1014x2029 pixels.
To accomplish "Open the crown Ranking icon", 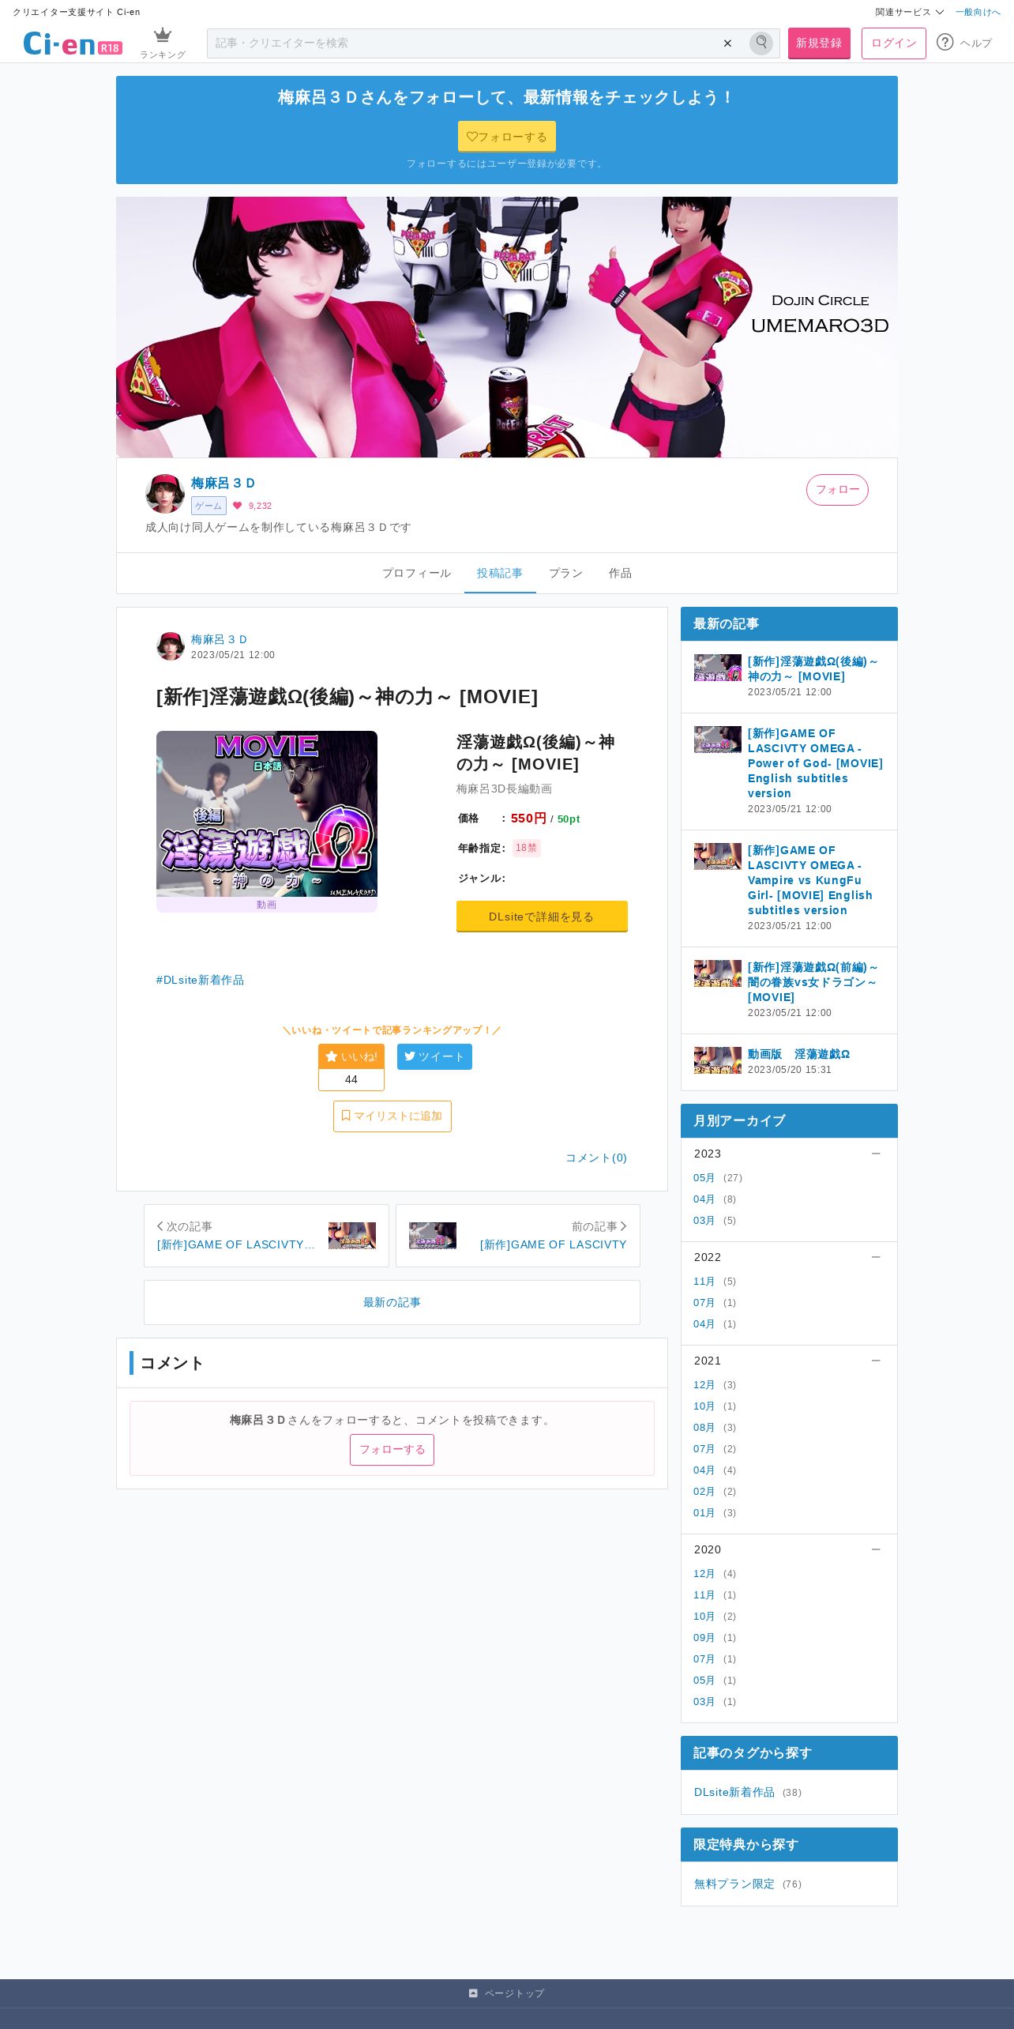I will point(163,43).
